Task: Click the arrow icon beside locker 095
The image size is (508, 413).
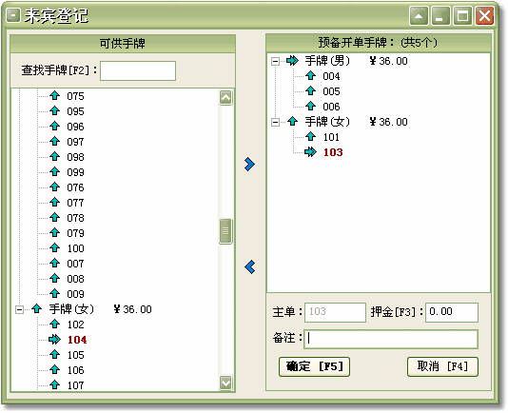Action: (55, 111)
